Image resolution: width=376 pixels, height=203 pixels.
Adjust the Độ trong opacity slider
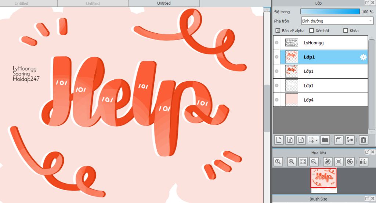[x=330, y=11]
